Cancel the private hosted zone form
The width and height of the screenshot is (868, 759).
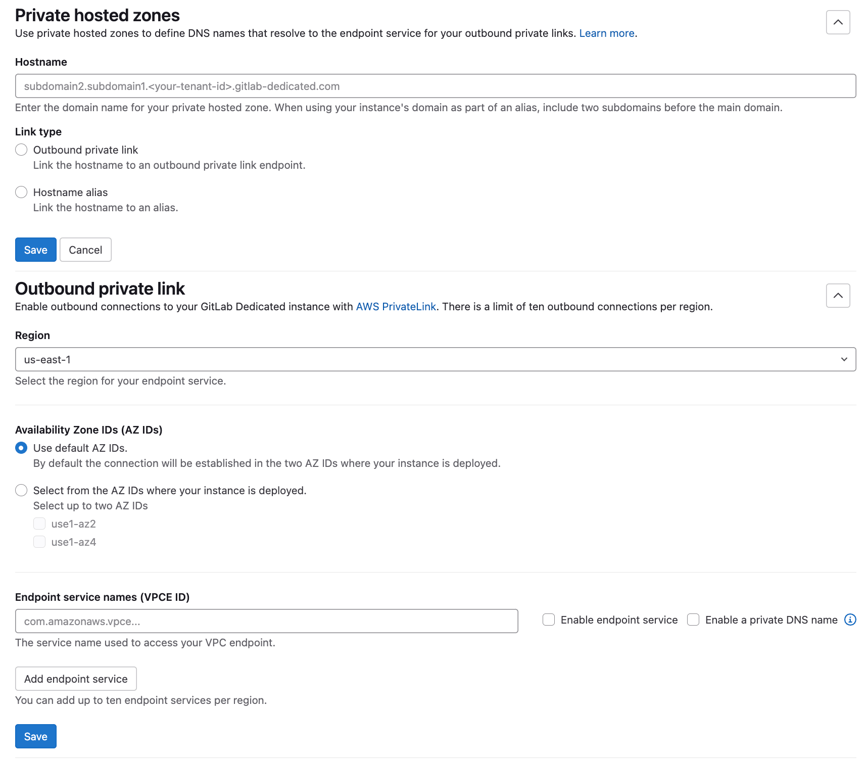point(85,250)
